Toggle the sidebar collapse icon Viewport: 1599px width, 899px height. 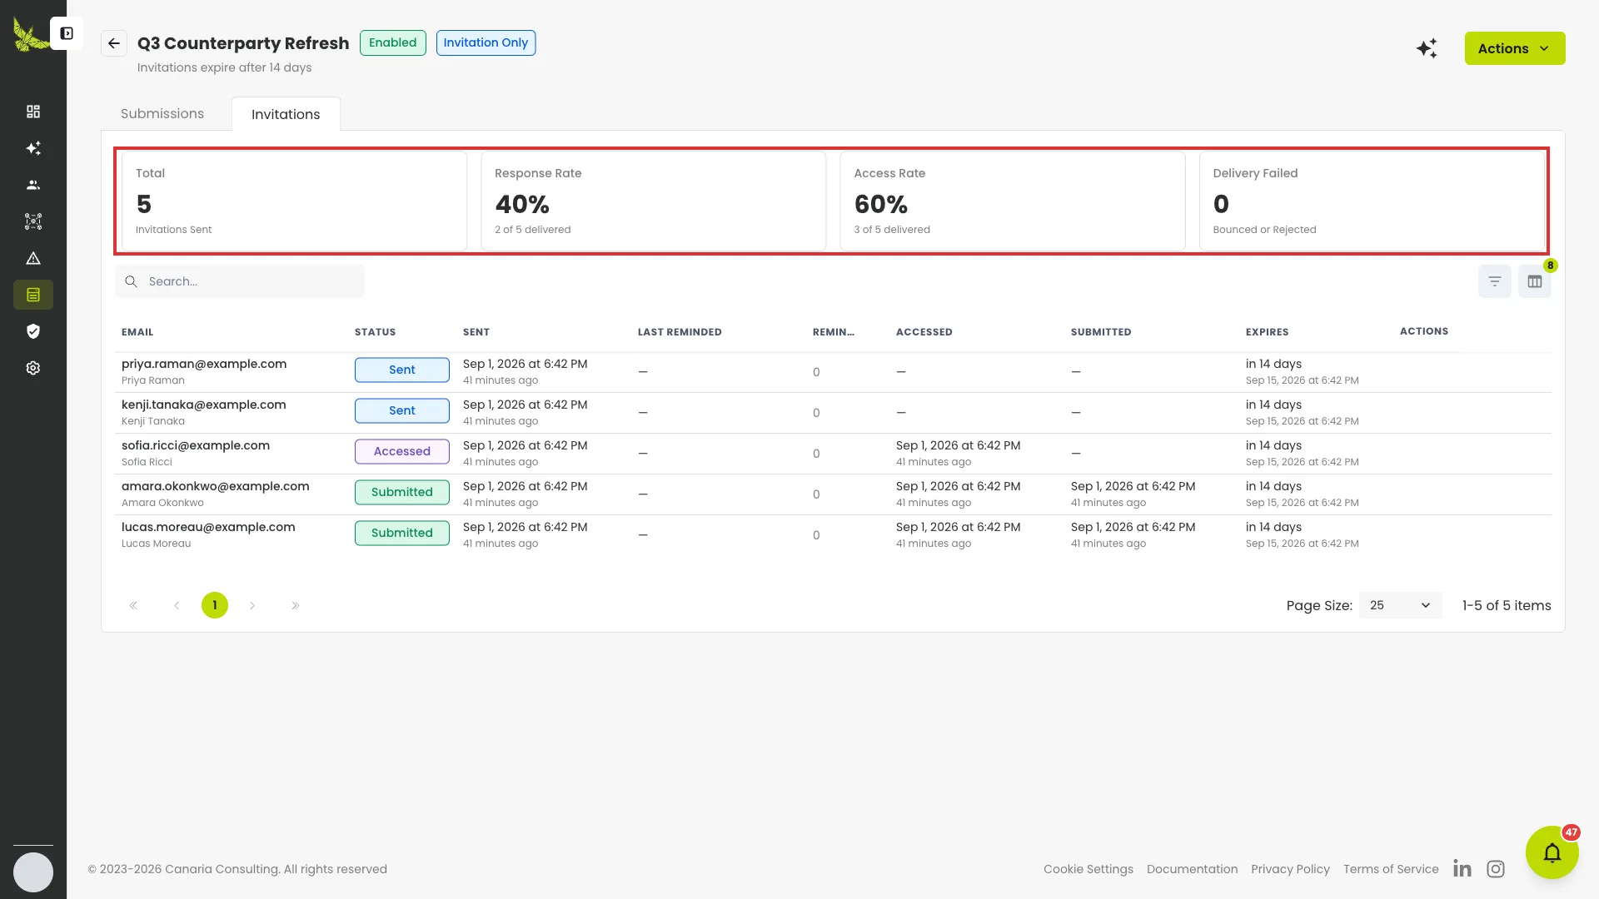pyautogui.click(x=67, y=33)
